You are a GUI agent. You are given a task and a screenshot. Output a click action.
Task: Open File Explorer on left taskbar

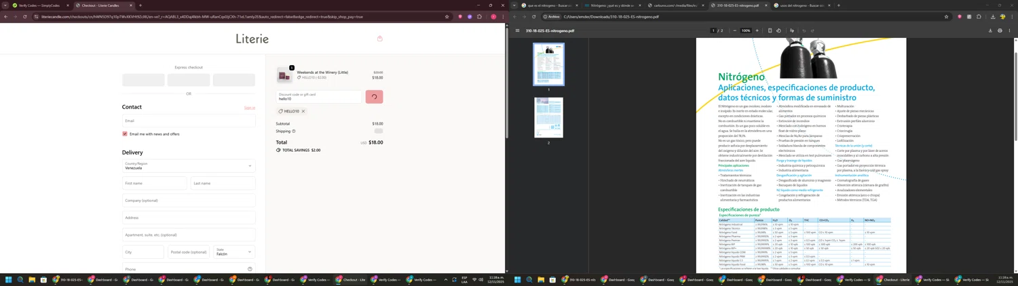point(32,279)
